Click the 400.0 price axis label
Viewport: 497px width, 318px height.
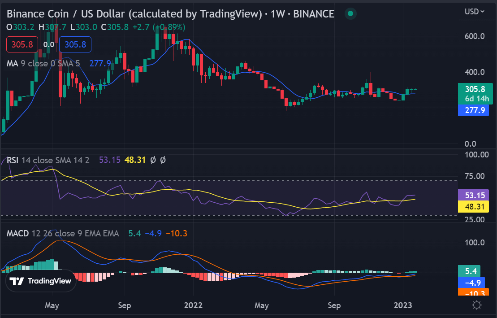(x=475, y=72)
